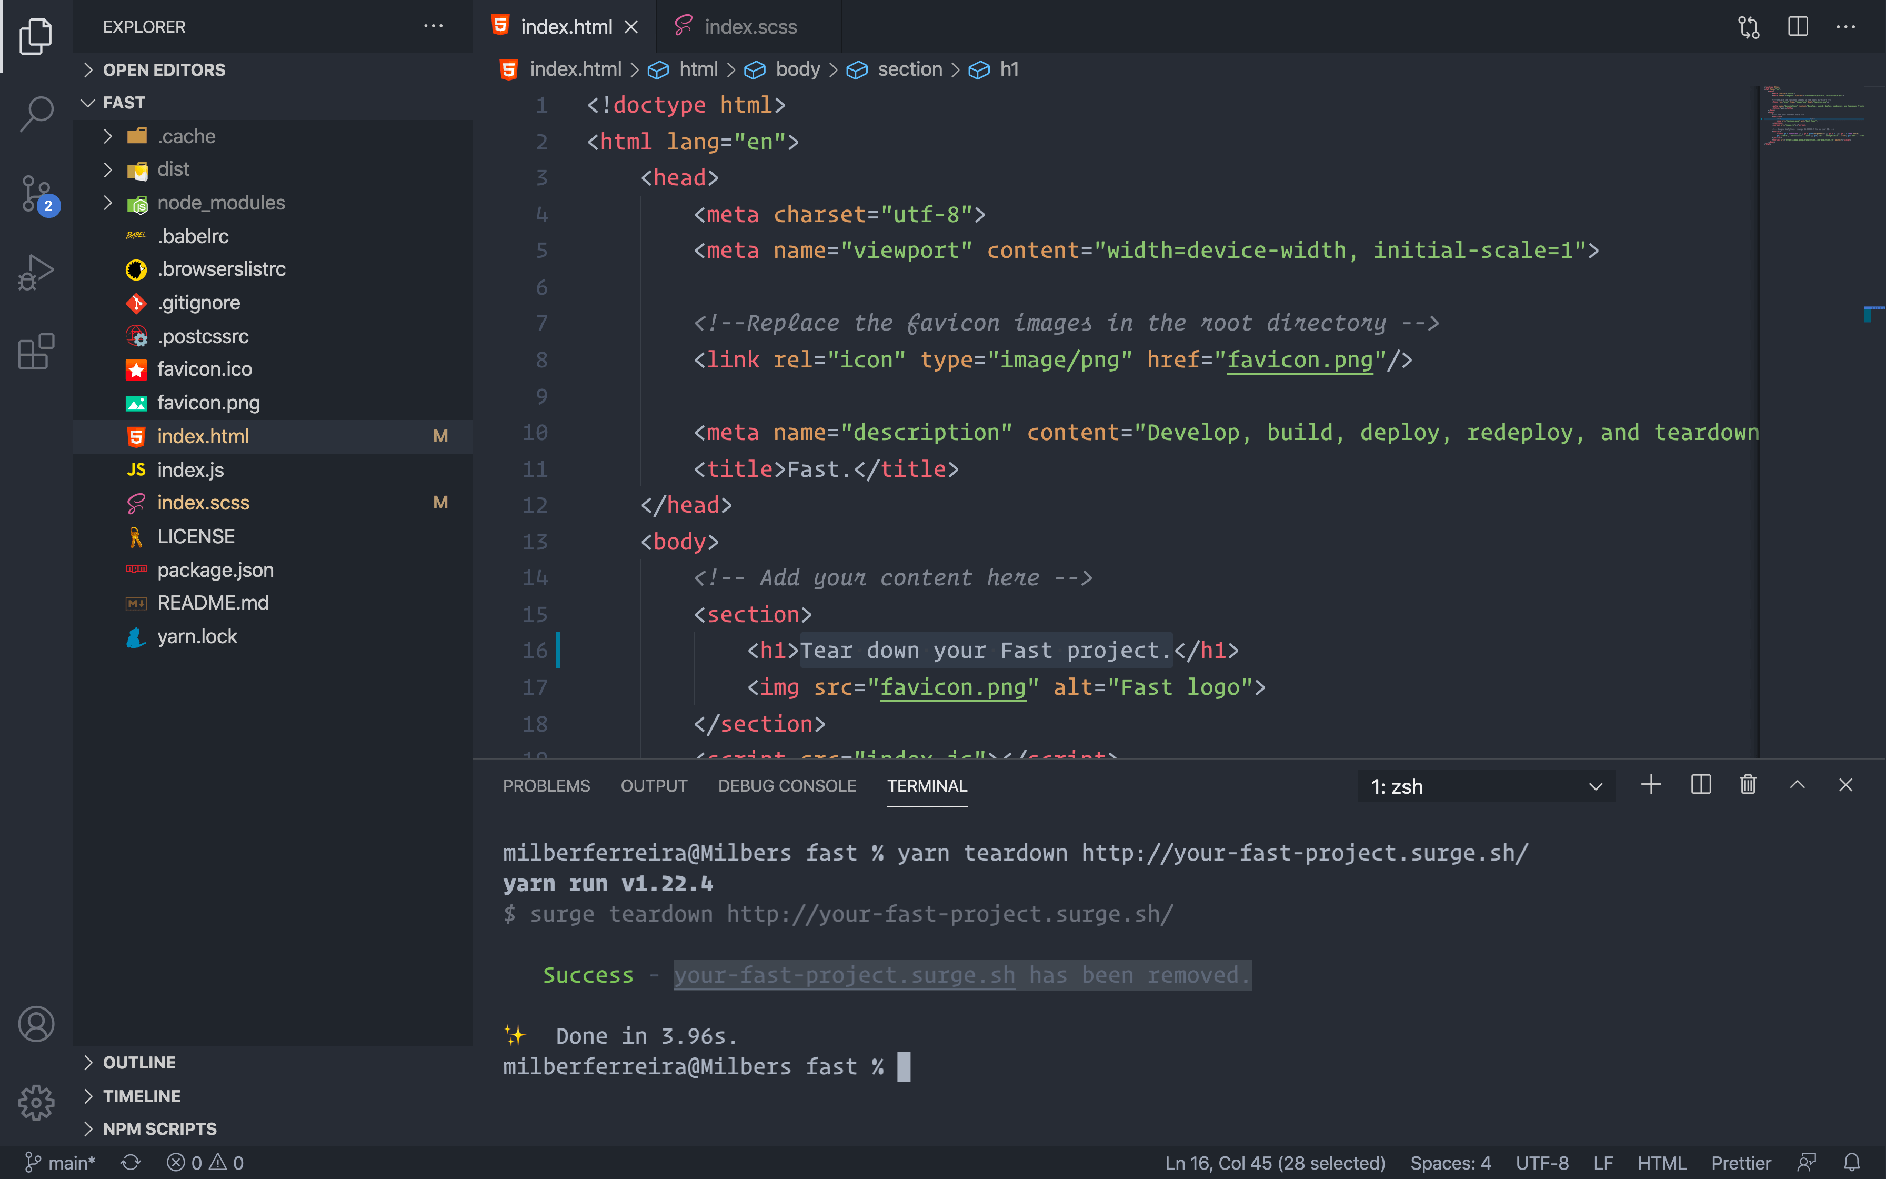Open the 1: zsh terminal selector dropdown
This screenshot has height=1179, width=1886.
[1486, 786]
